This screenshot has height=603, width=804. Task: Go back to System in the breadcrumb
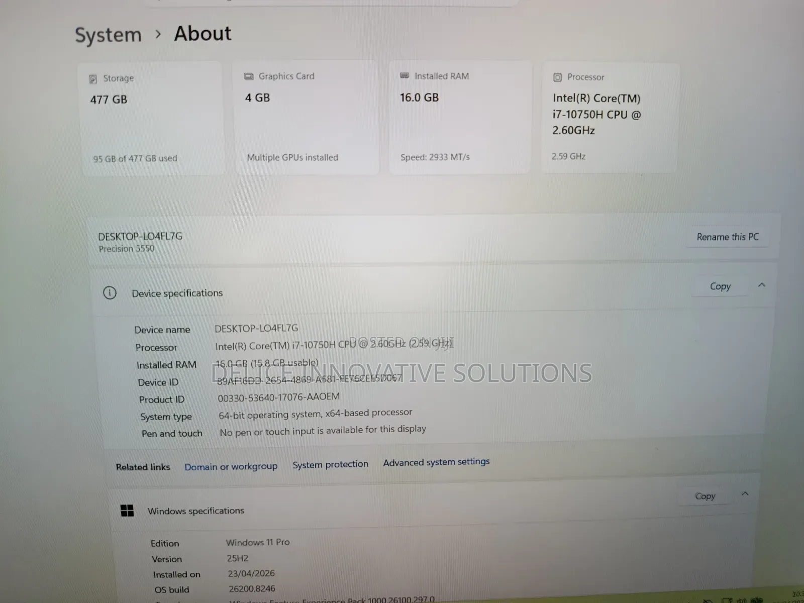108,35
